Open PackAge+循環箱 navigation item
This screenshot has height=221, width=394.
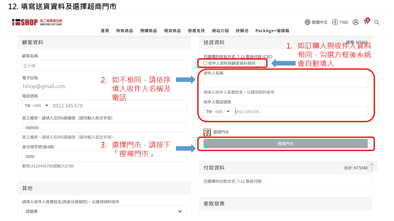click(x=272, y=31)
